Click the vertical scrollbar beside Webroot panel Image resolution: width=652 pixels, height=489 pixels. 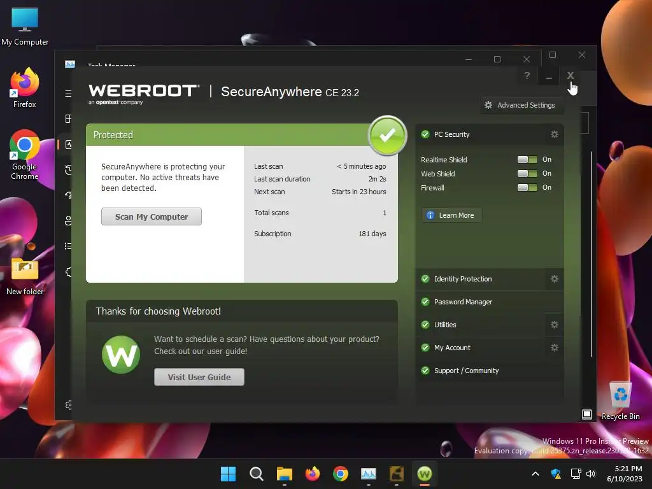591,254
